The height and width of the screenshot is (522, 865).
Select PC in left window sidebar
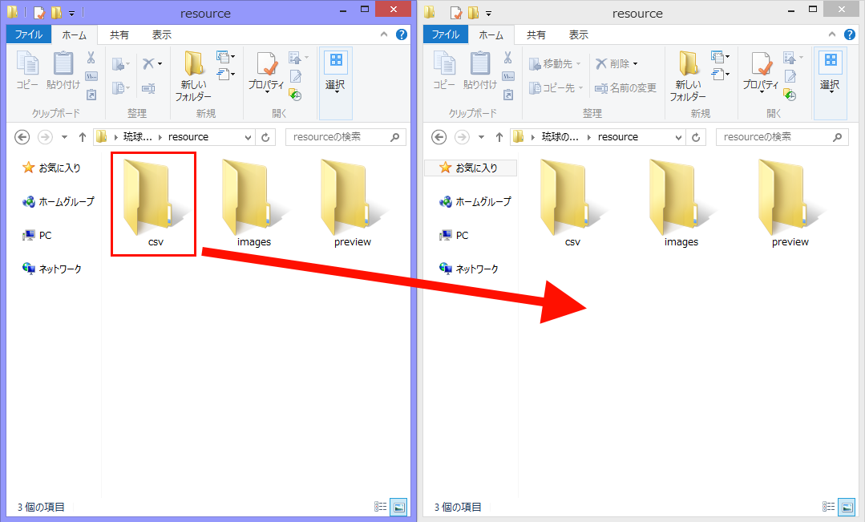click(37, 236)
